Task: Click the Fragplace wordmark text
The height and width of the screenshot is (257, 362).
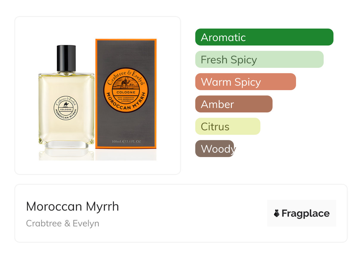Action: (x=306, y=214)
